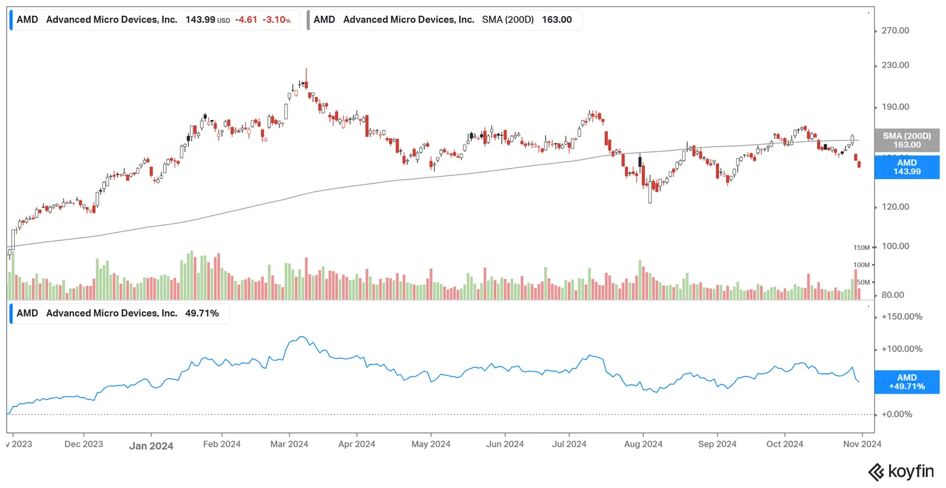The image size is (946, 488).
Task: Click the Feb 2024 date label
Action: pos(222,444)
